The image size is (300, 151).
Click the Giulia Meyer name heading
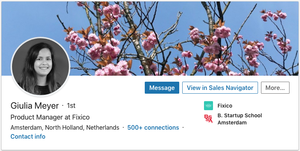tap(34, 106)
